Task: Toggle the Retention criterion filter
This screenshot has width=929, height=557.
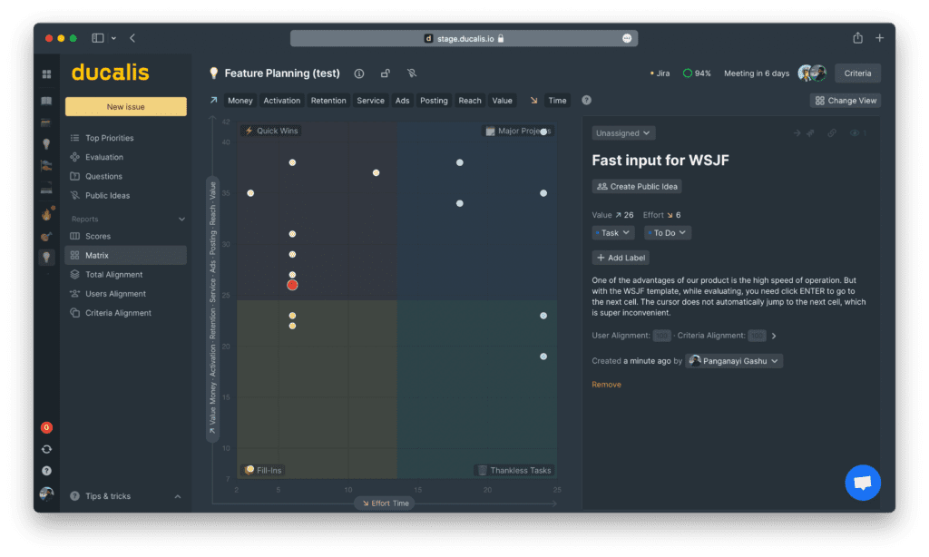Action: pos(328,101)
